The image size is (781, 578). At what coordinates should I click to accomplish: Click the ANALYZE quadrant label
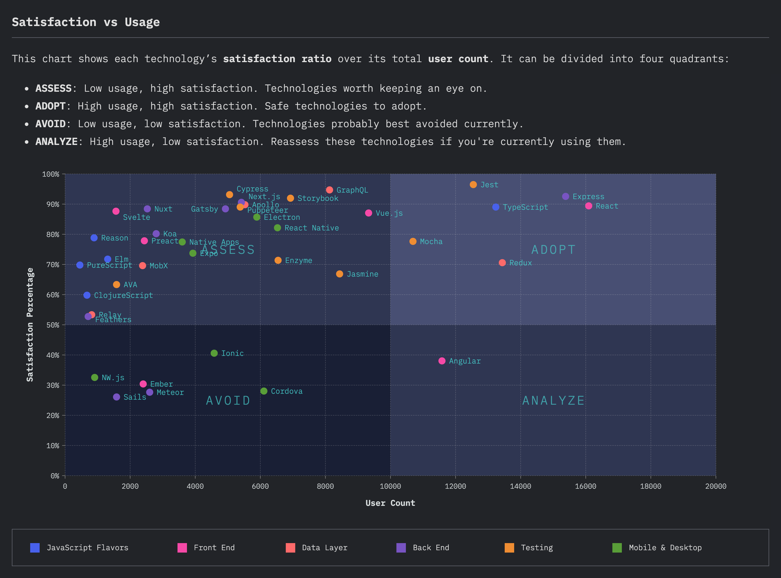pyautogui.click(x=553, y=400)
